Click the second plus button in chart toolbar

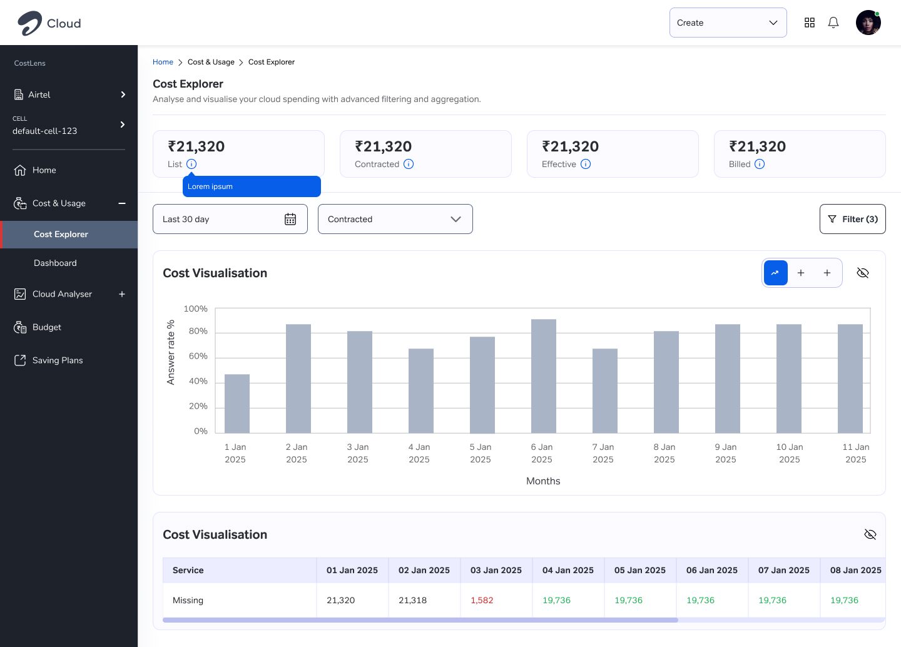pyautogui.click(x=827, y=273)
